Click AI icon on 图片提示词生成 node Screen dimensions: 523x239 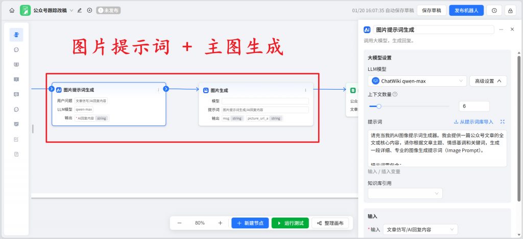click(59, 90)
